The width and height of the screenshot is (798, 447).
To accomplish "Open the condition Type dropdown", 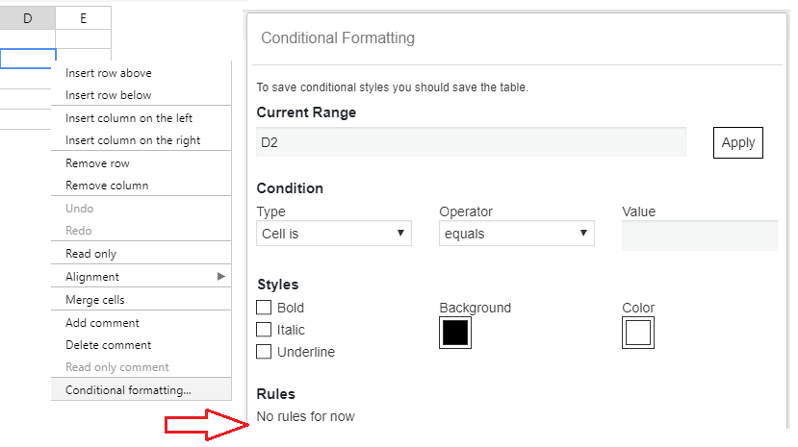I will click(334, 234).
